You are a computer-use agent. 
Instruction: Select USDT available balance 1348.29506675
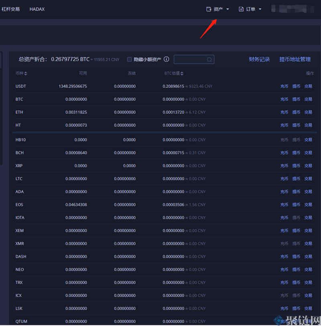[x=73, y=86]
